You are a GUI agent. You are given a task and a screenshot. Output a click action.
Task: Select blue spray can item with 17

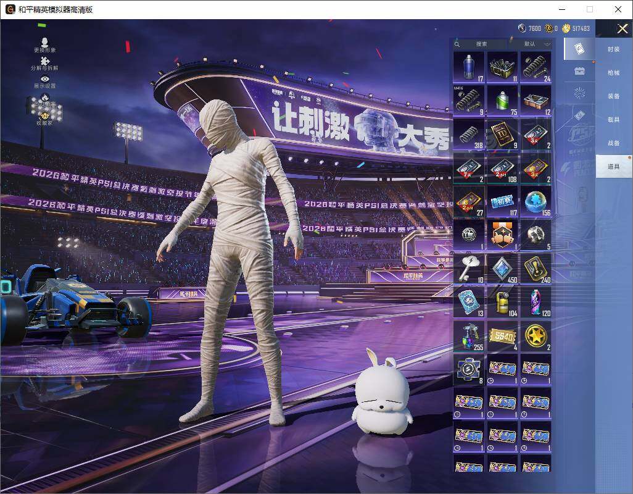pyautogui.click(x=469, y=67)
